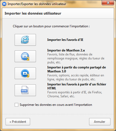Viewport: 116px width, 131px height.
Task: Click the Cliquer sur un bouton instruction text
Action: tap(51, 26)
